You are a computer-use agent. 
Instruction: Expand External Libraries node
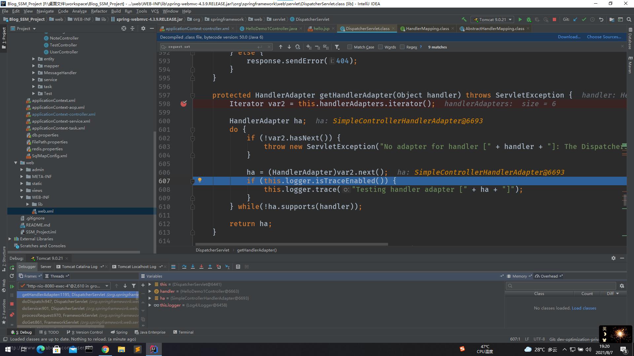(10, 239)
